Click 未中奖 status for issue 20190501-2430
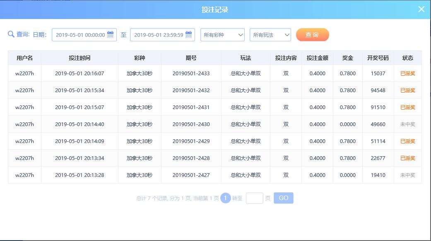 click(408, 124)
